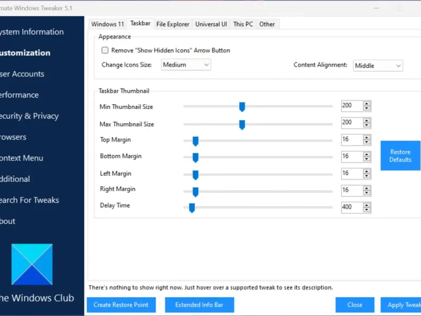Increase Max Thumbnail Size with up arrow
Image resolution: width=421 pixels, height=316 pixels.
[x=366, y=121]
